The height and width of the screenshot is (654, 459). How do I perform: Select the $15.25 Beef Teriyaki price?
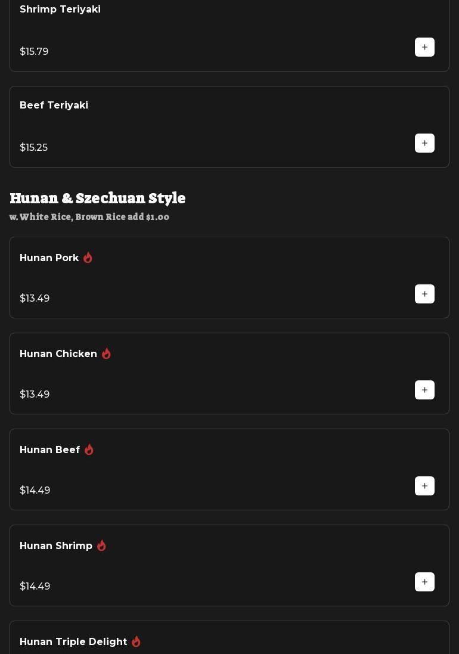[x=33, y=148]
